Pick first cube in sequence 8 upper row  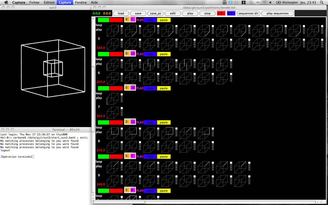113,133
